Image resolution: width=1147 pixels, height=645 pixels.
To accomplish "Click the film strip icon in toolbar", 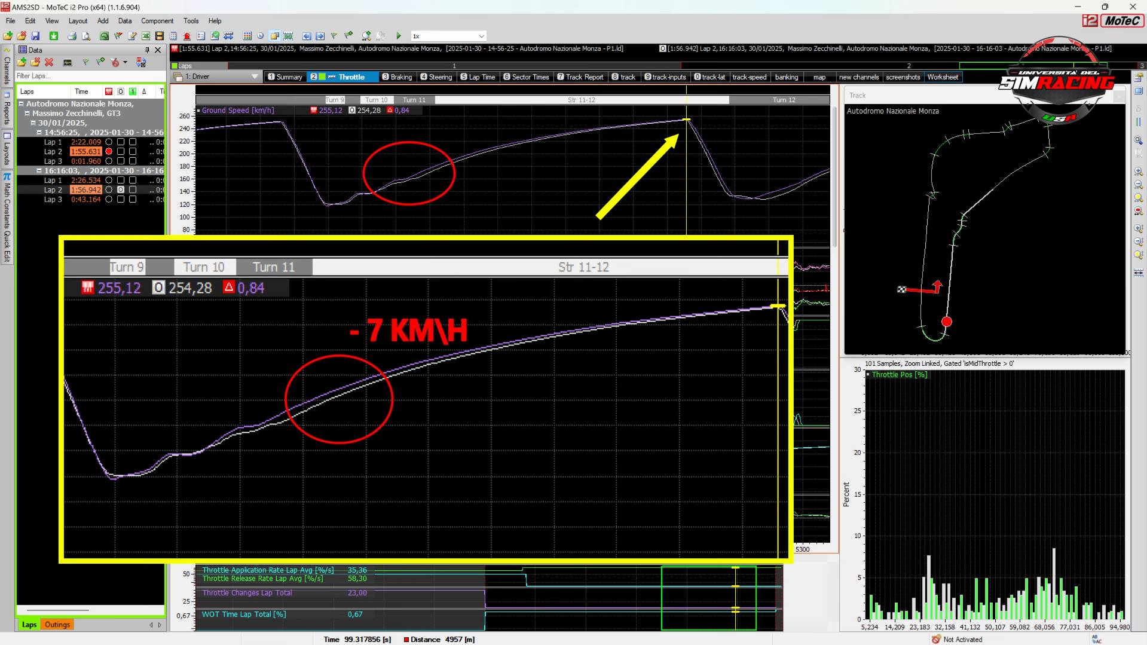I will (160, 36).
